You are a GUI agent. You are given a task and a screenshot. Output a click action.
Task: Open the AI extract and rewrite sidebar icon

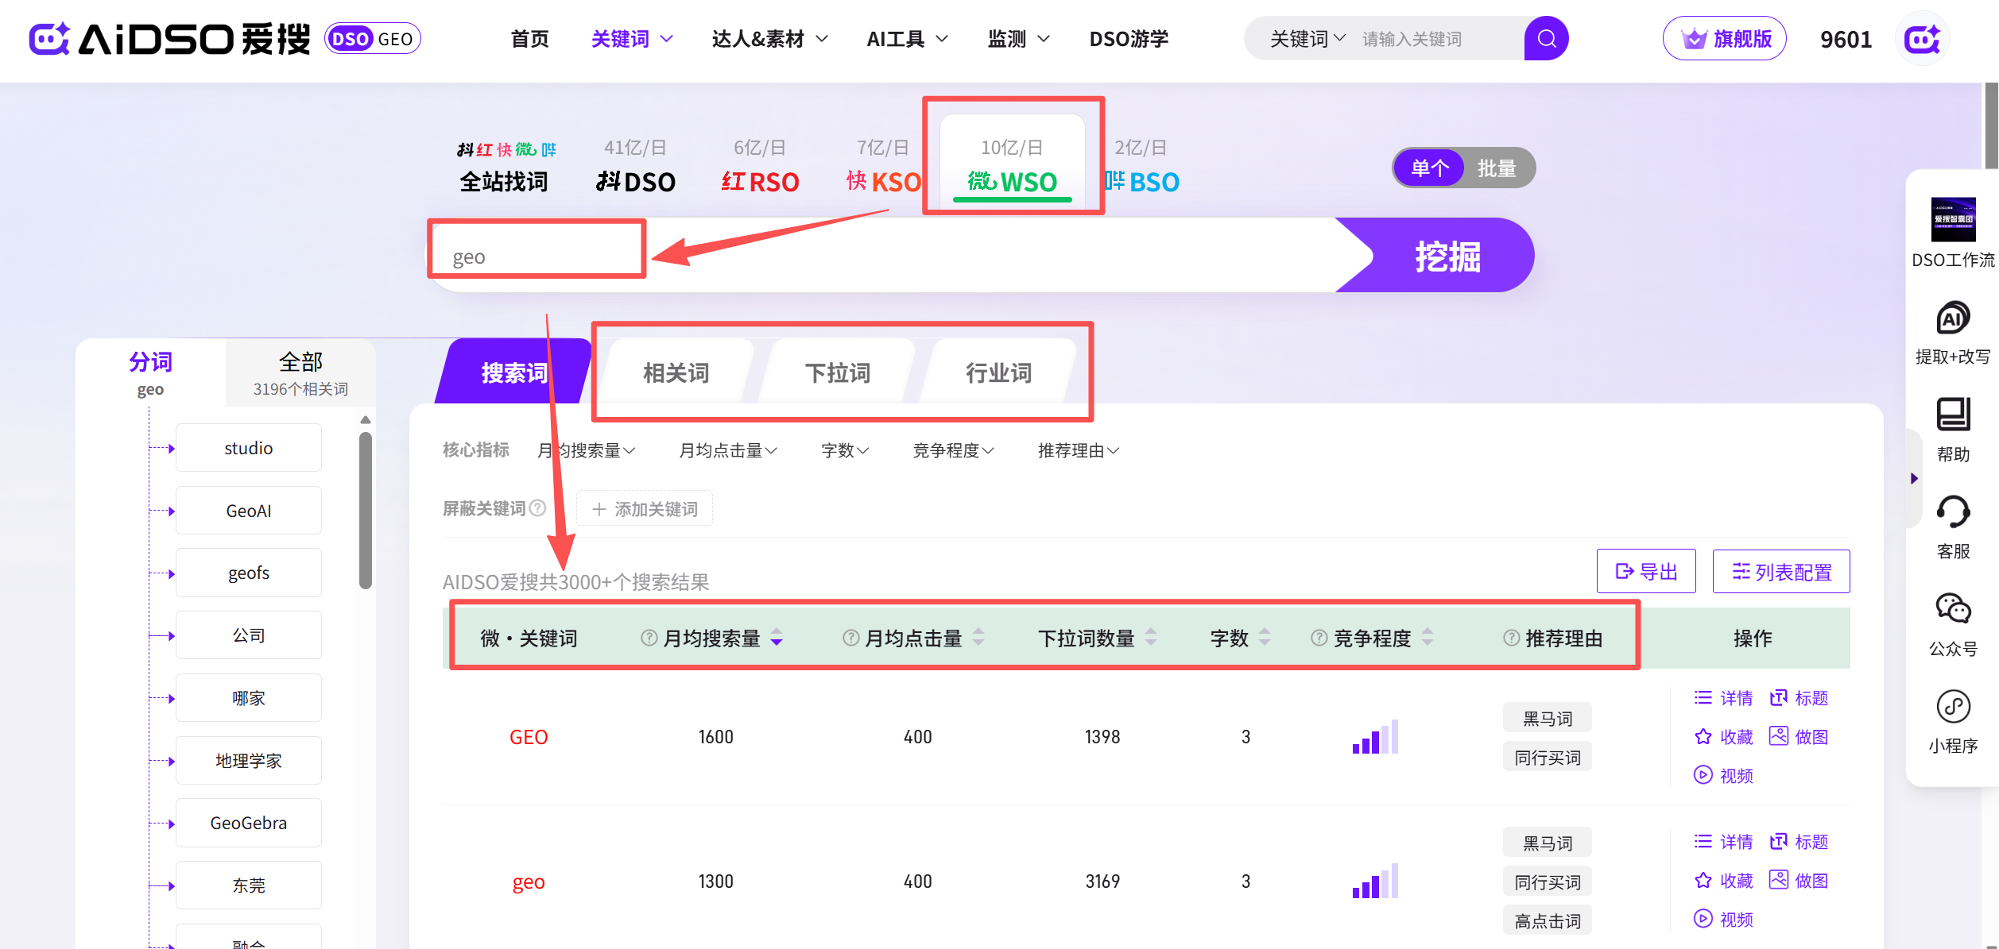(1952, 318)
